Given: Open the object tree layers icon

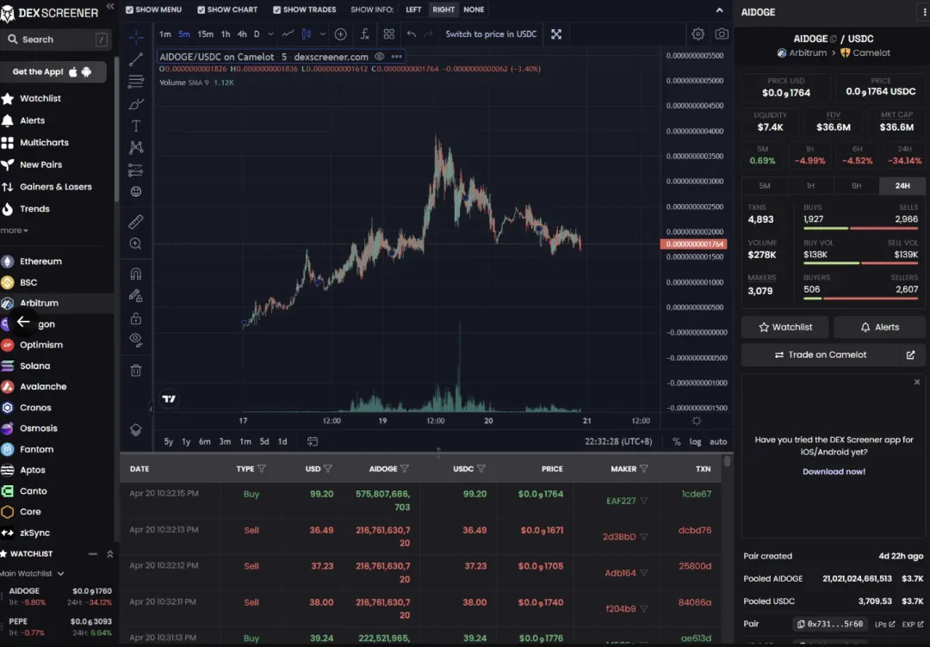Looking at the screenshot, I should point(136,429).
